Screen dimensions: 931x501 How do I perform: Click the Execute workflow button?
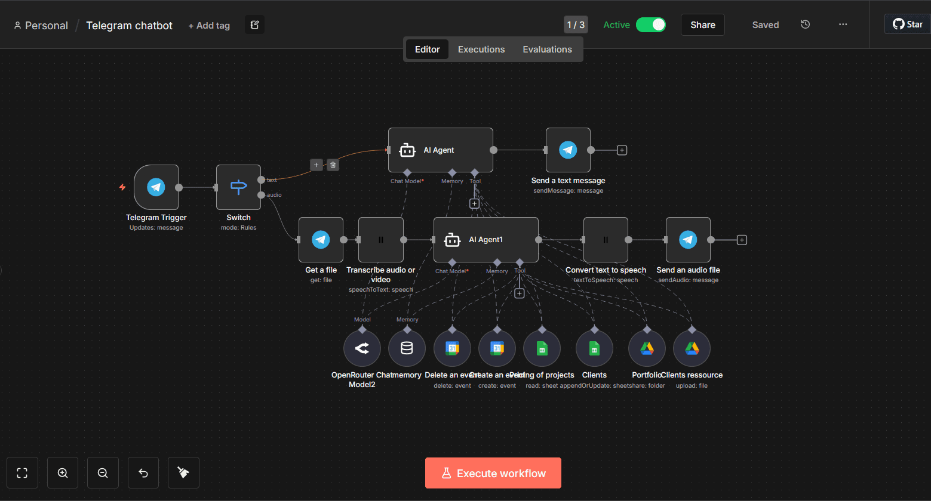pyautogui.click(x=493, y=472)
